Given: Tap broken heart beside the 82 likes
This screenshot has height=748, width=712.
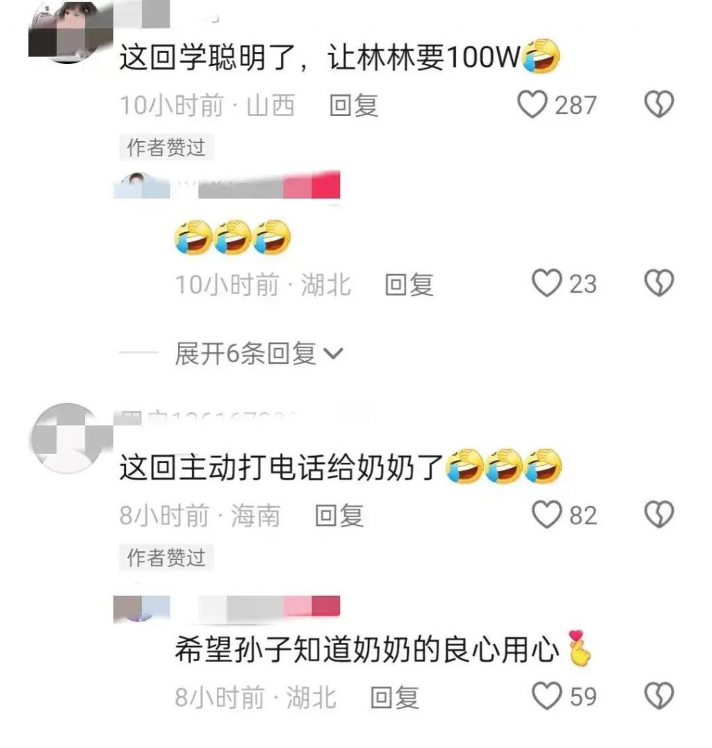Looking at the screenshot, I should click(659, 514).
